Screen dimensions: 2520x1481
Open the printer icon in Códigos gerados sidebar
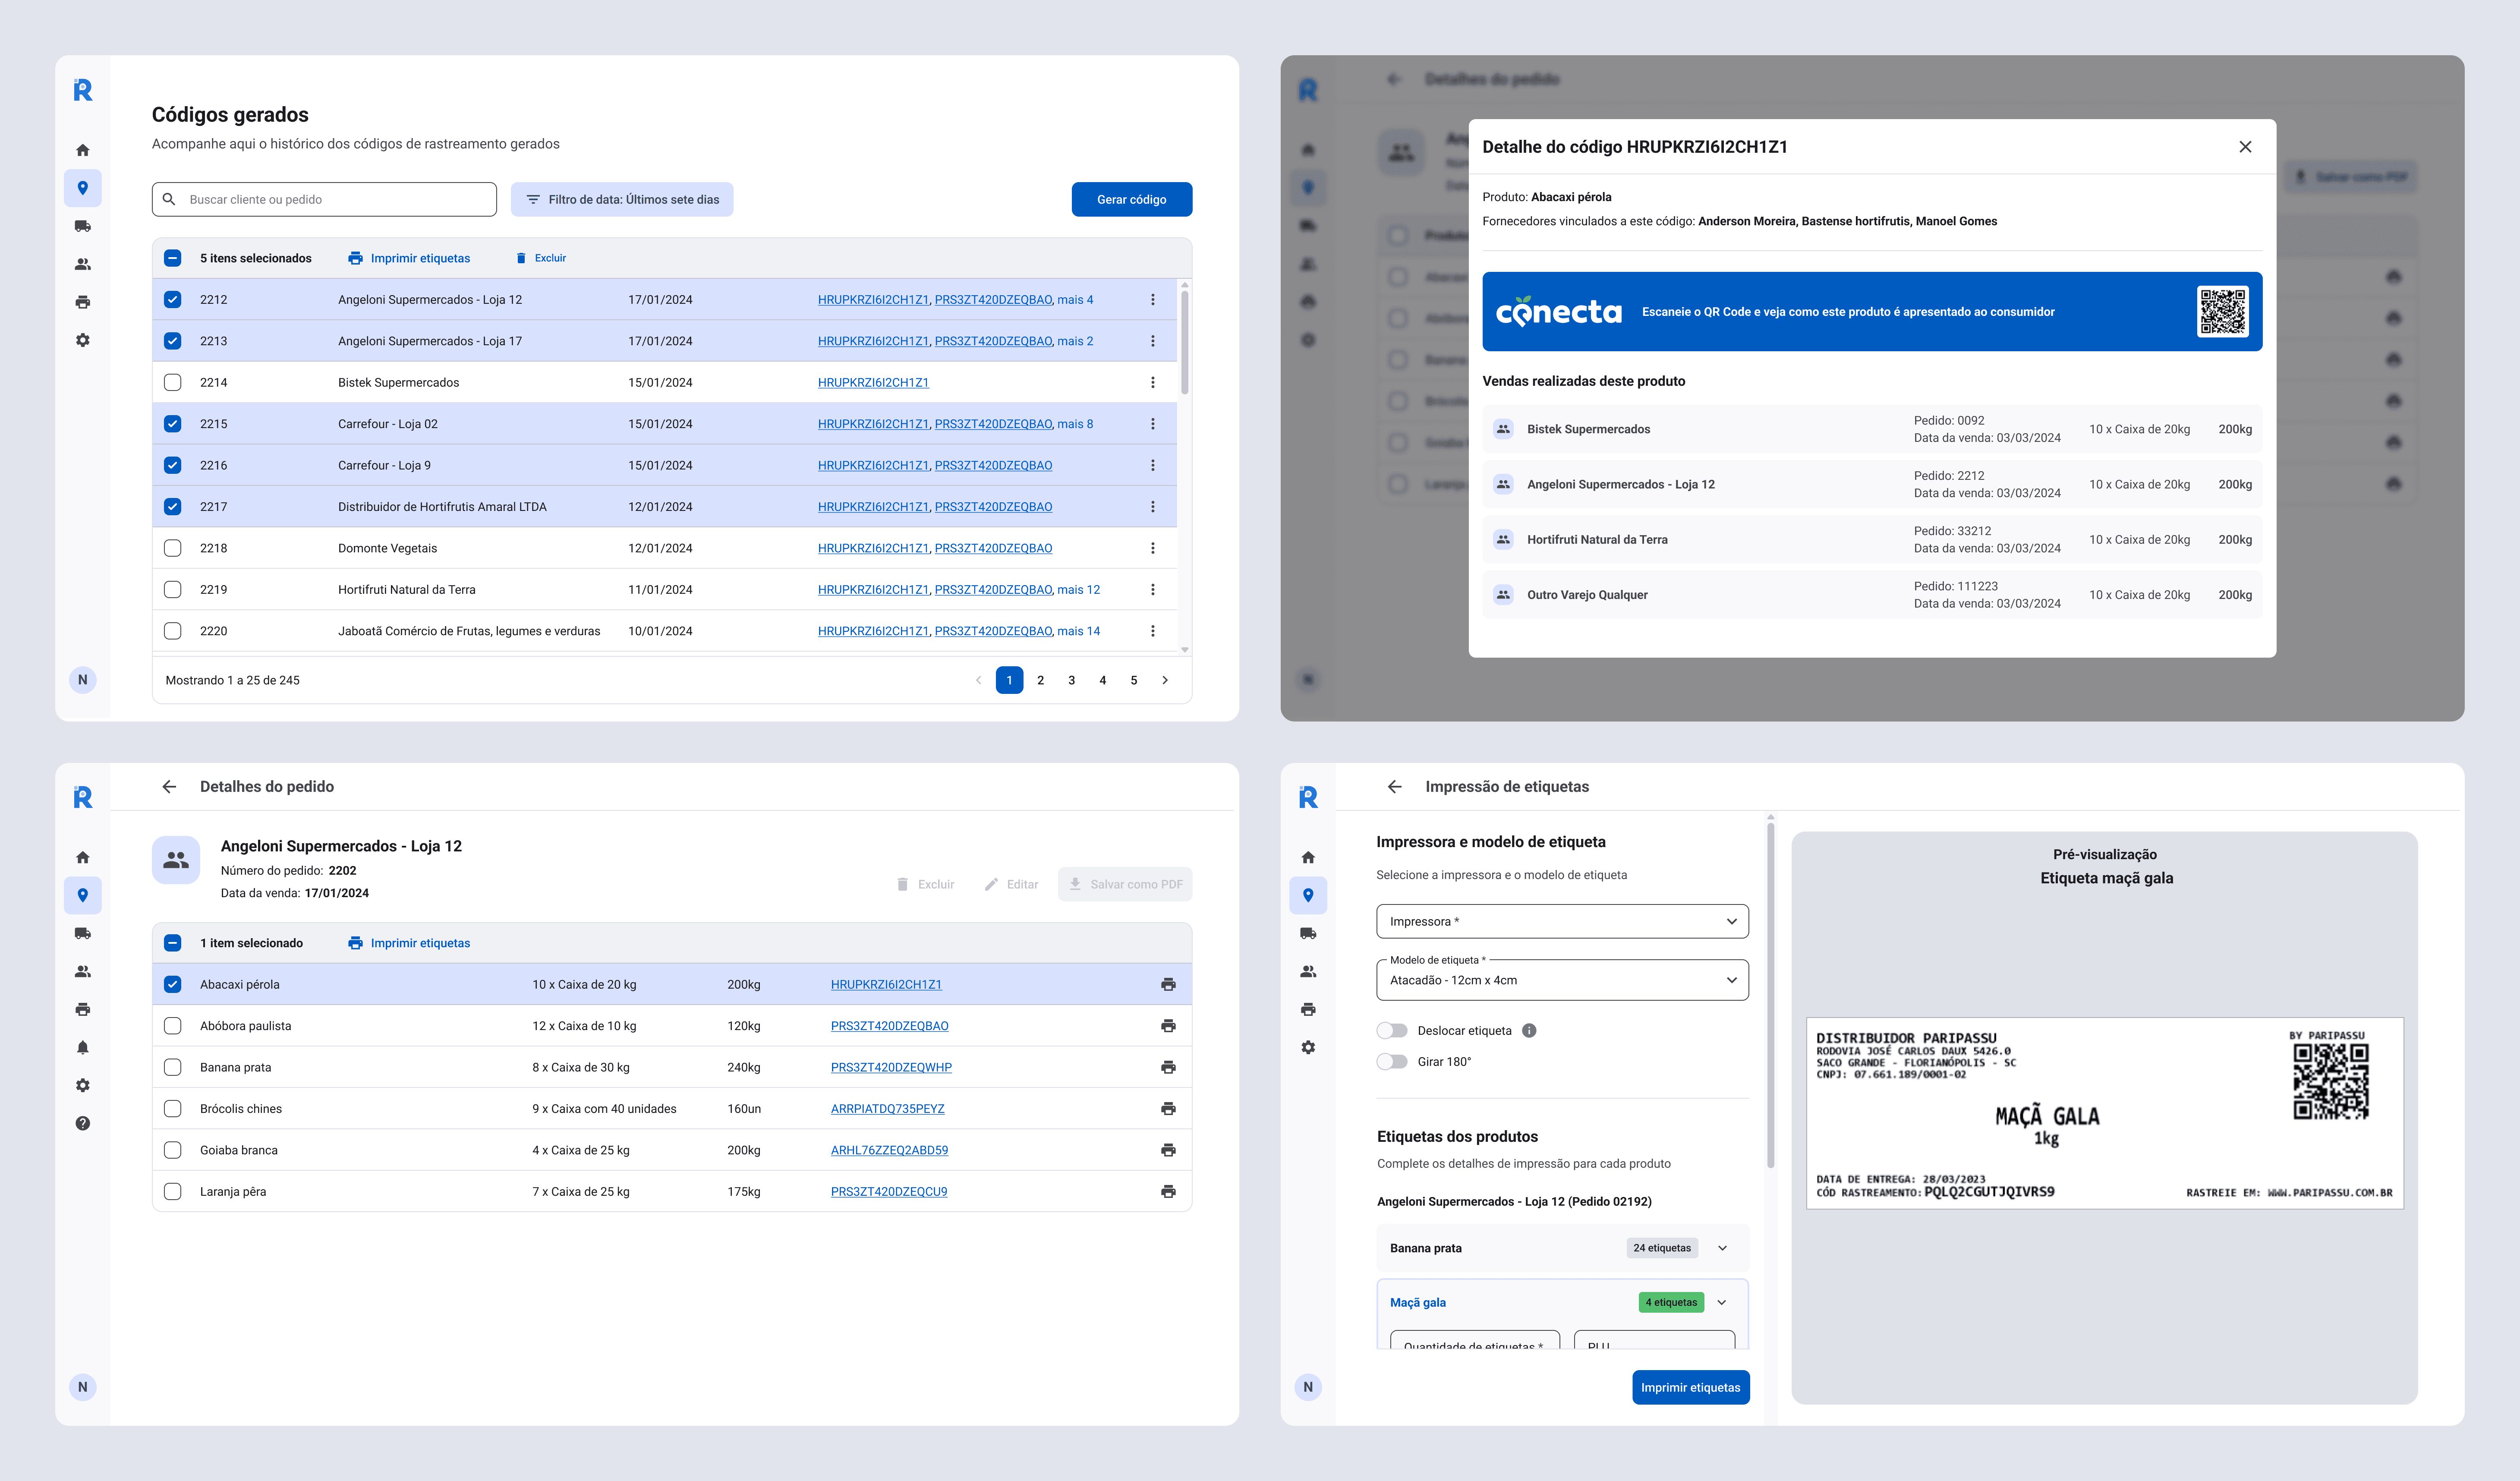click(x=83, y=302)
